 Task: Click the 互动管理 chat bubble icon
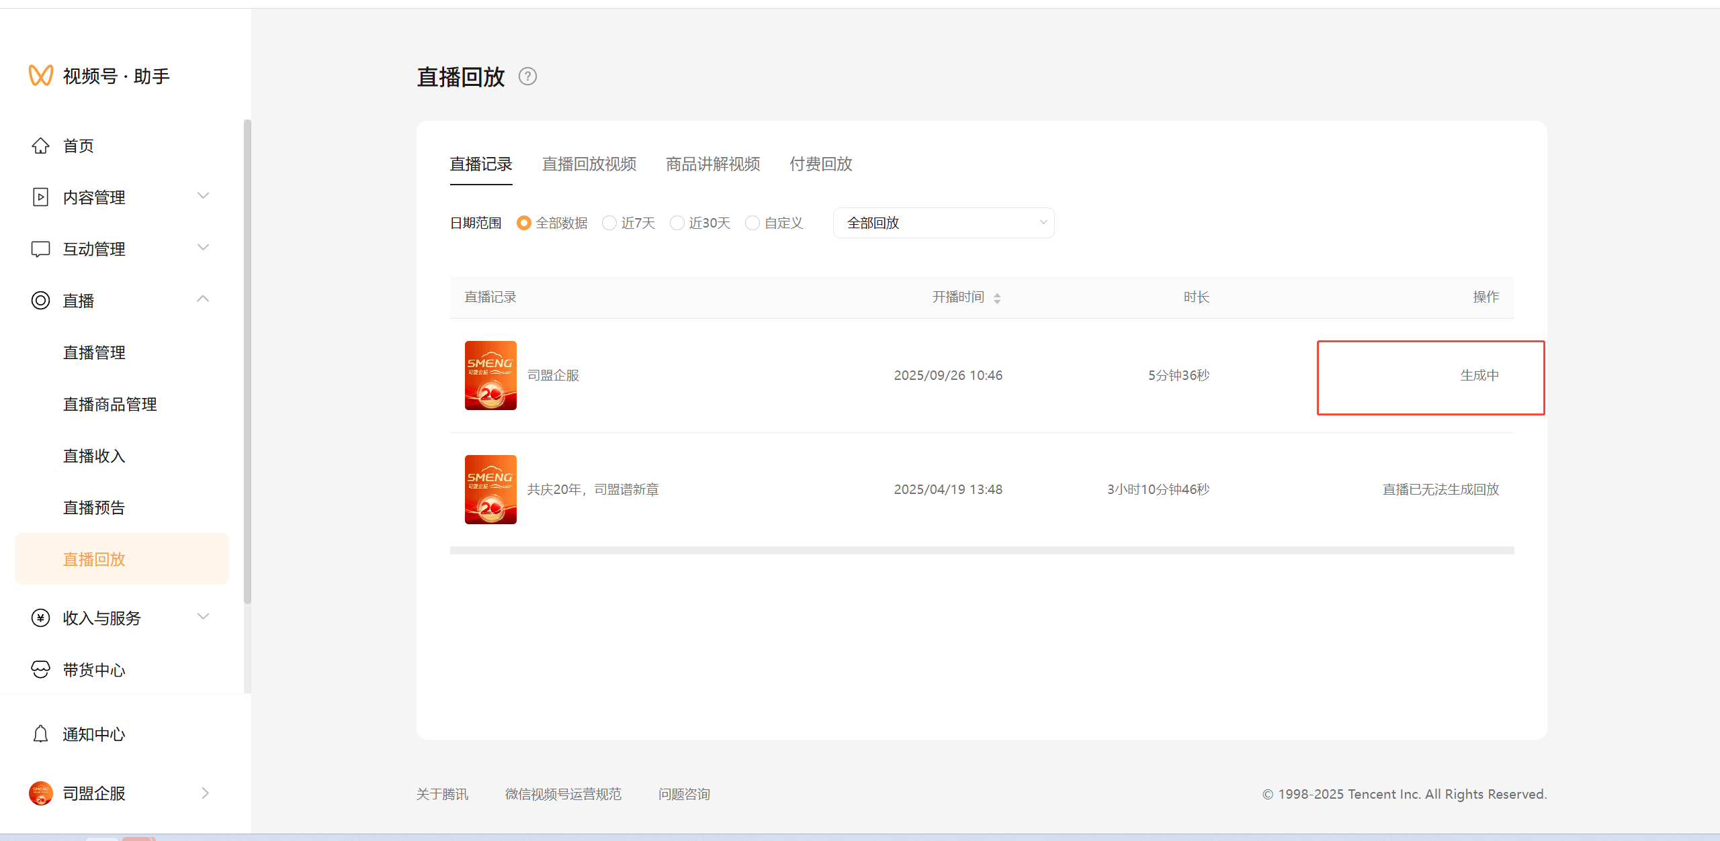click(40, 249)
